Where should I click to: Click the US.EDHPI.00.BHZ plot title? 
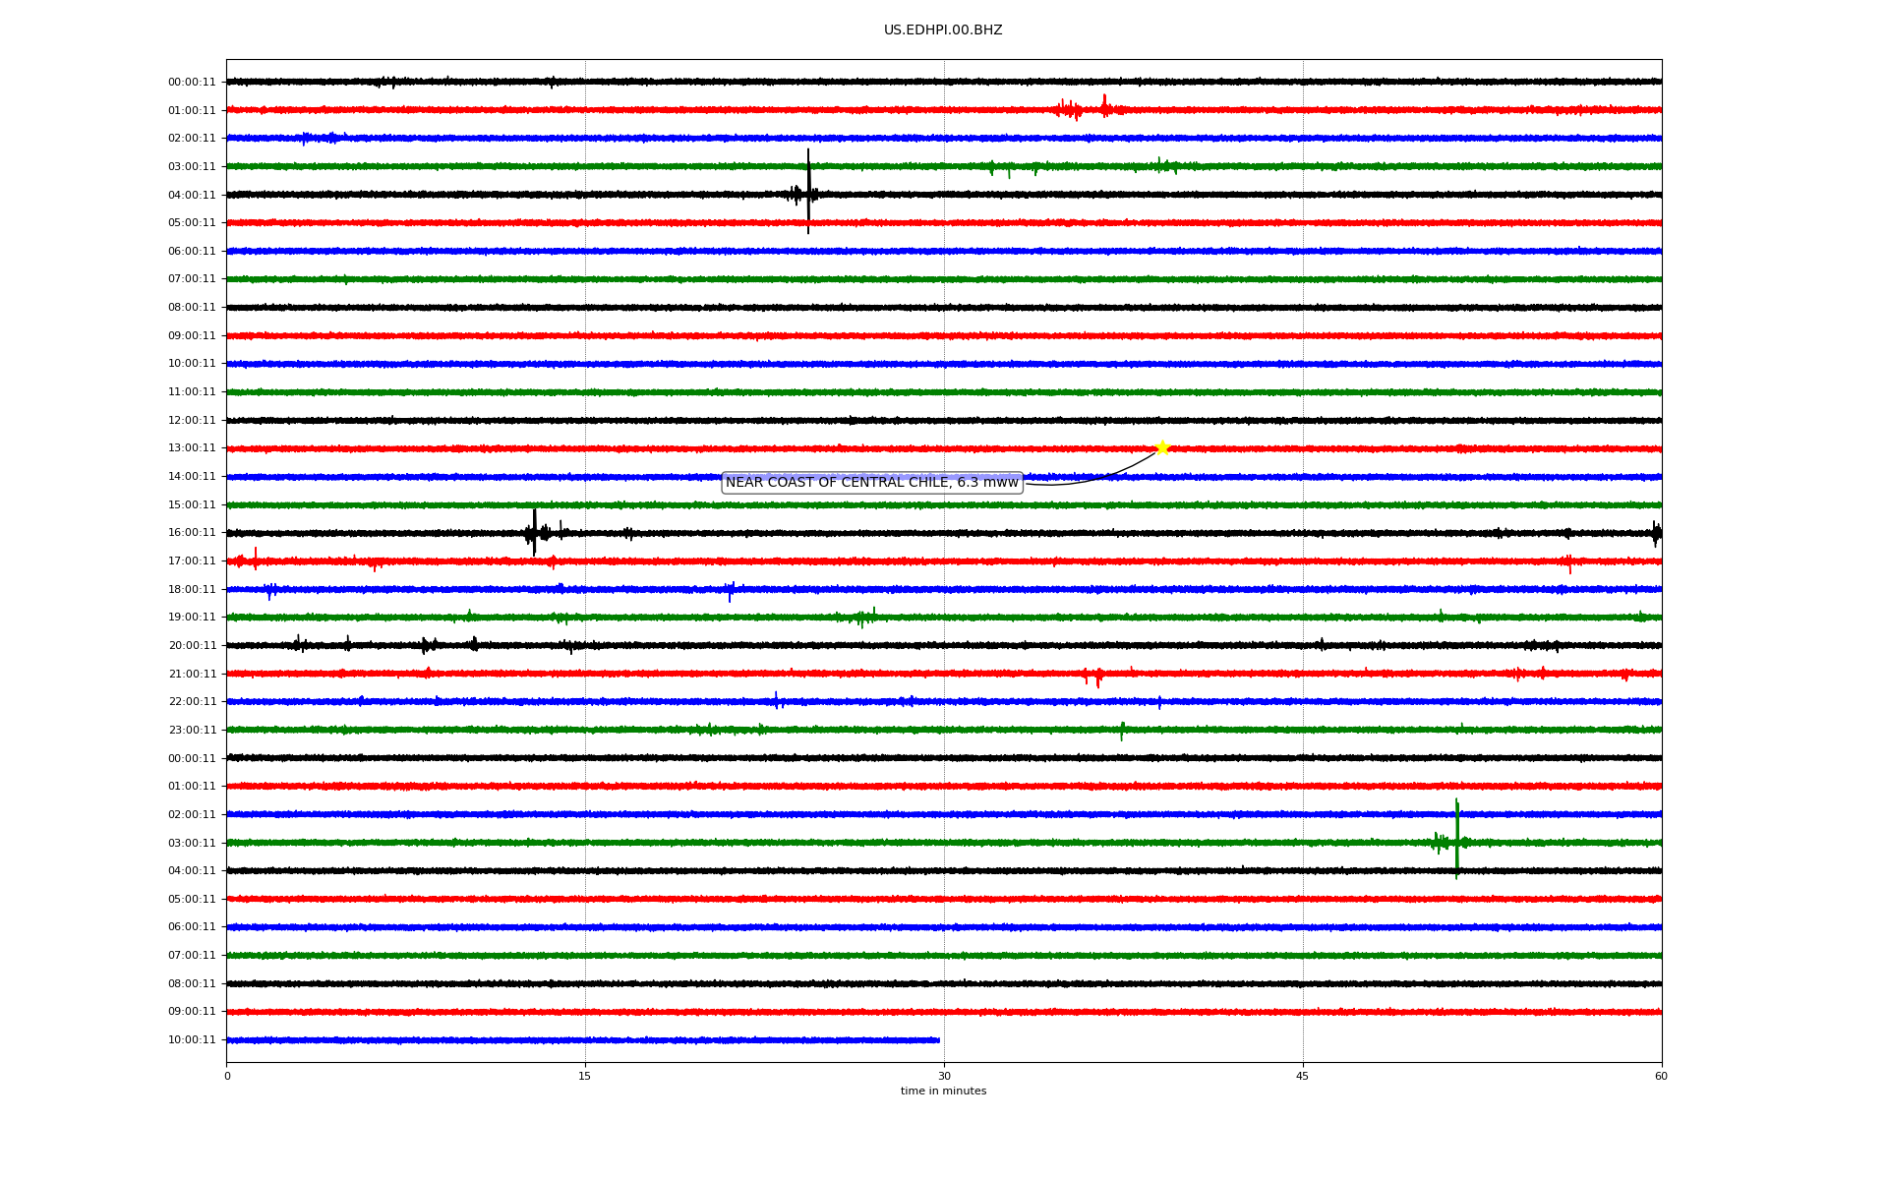tap(942, 30)
